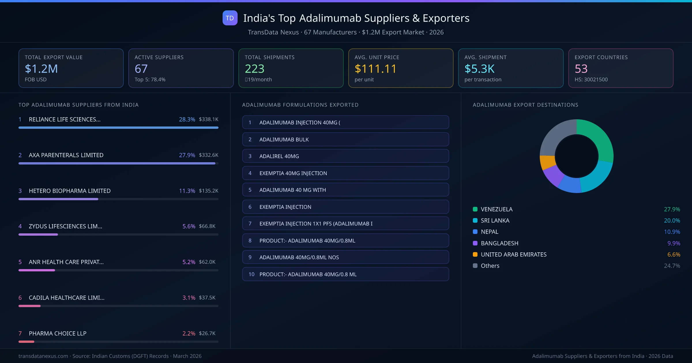Select the Total Export Value stat card
Image resolution: width=692 pixels, height=363 pixels.
71,68
